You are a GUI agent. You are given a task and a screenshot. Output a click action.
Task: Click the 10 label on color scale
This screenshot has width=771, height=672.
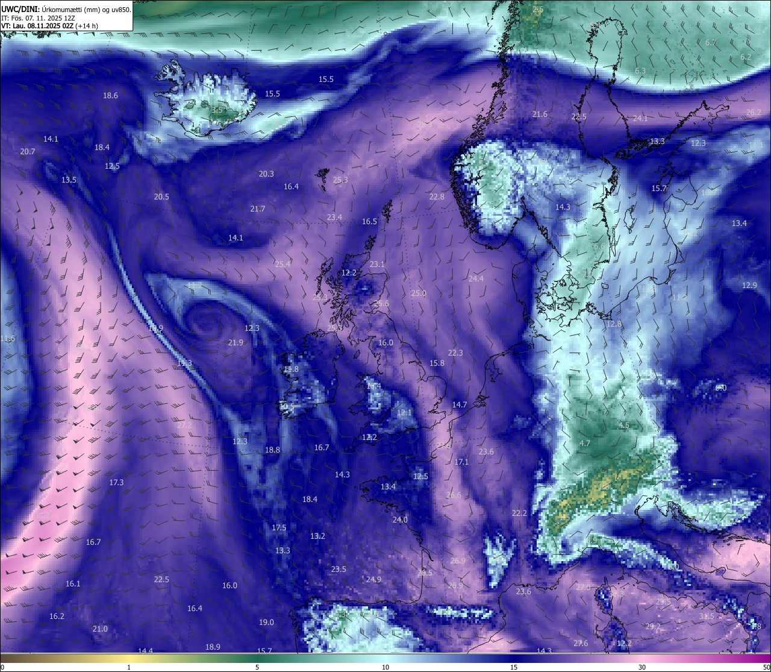pyautogui.click(x=385, y=667)
